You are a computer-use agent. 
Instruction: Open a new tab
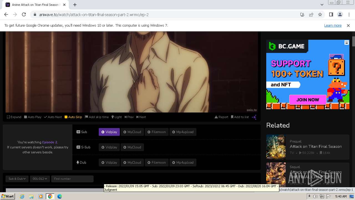(75, 5)
